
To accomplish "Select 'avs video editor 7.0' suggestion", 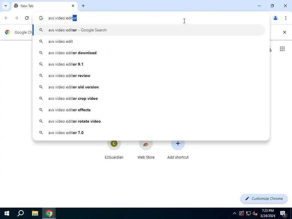I will (x=149, y=133).
